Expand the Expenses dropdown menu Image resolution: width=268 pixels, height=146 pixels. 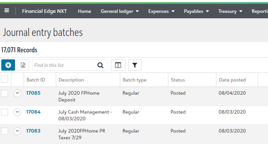(x=161, y=11)
